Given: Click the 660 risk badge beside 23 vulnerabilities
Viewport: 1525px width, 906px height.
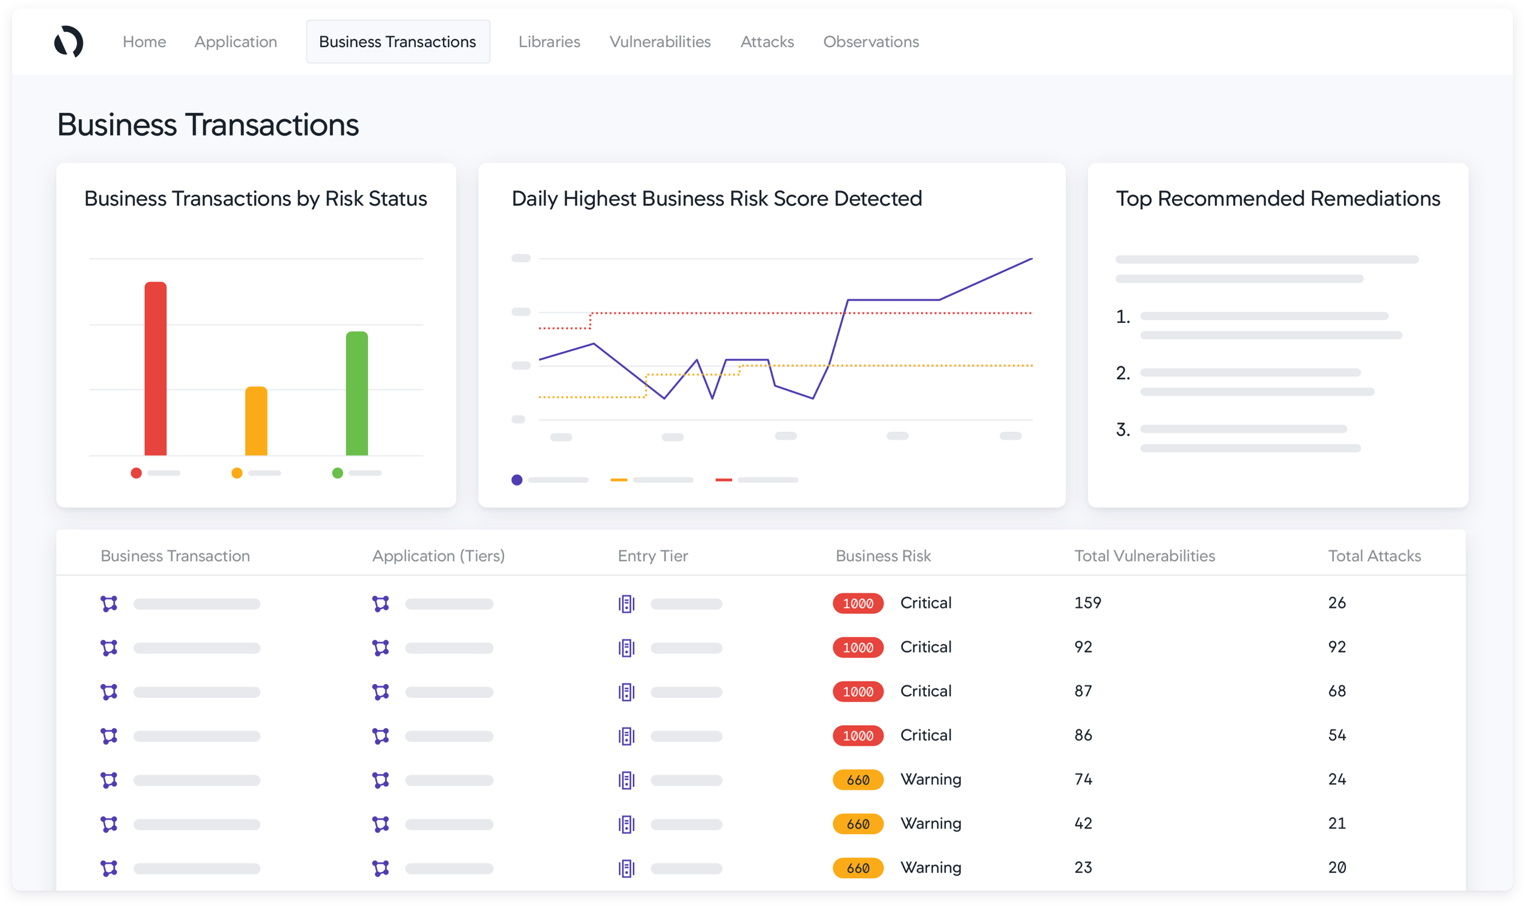Looking at the screenshot, I should [x=858, y=867].
